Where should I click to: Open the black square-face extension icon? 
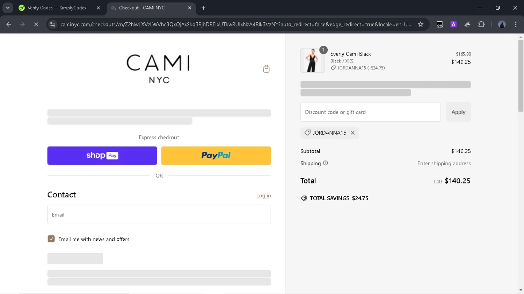[x=440, y=24]
